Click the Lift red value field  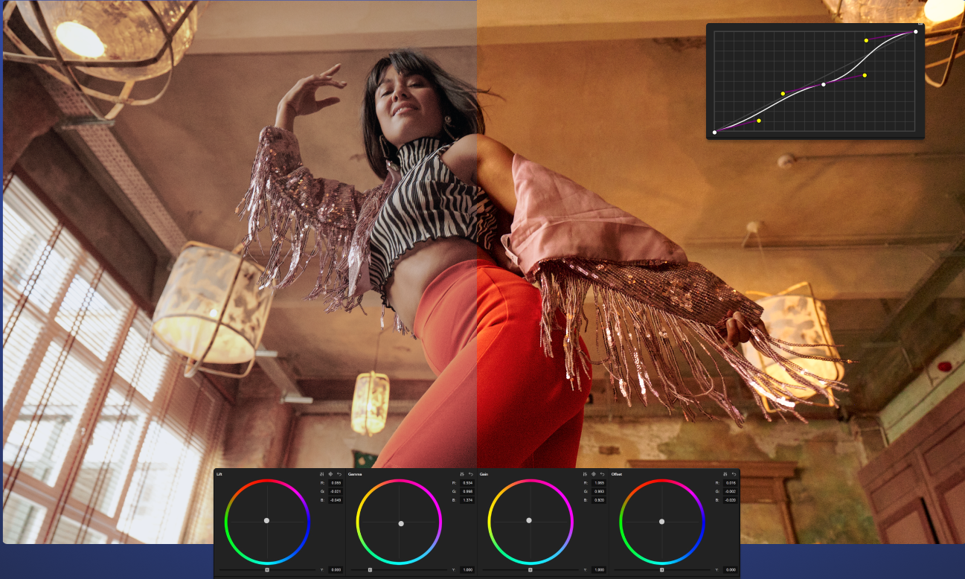336,483
